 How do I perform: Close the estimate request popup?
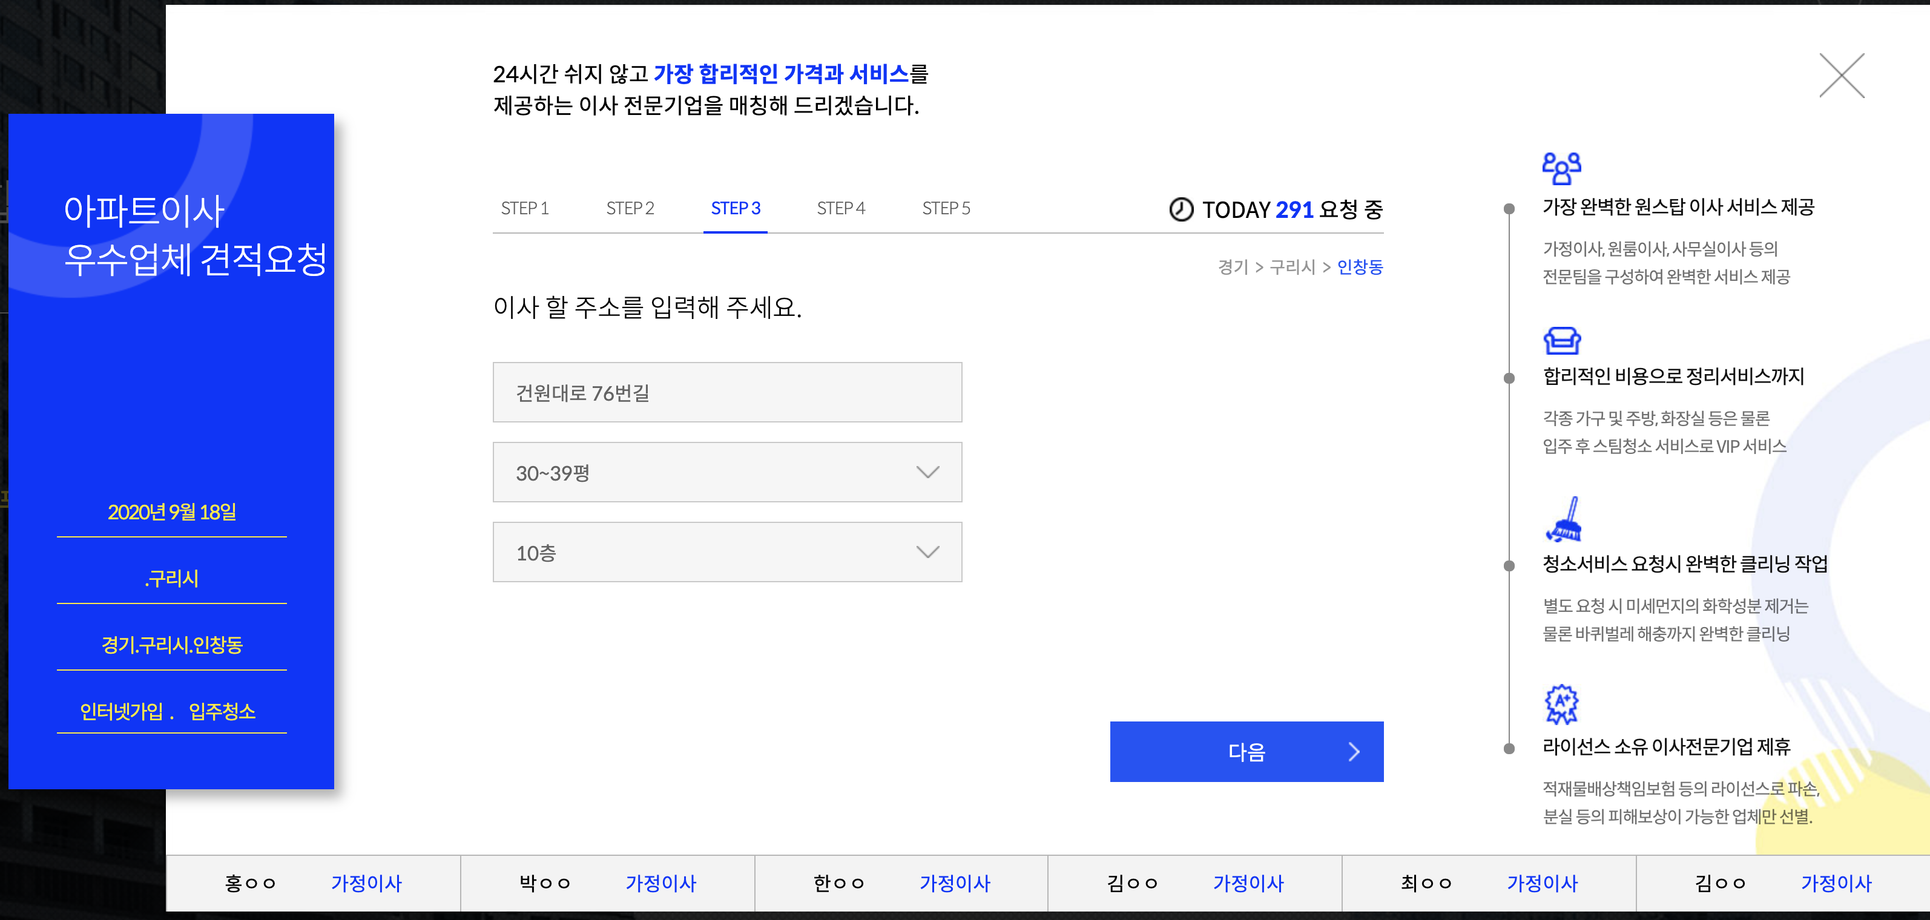click(x=1841, y=76)
